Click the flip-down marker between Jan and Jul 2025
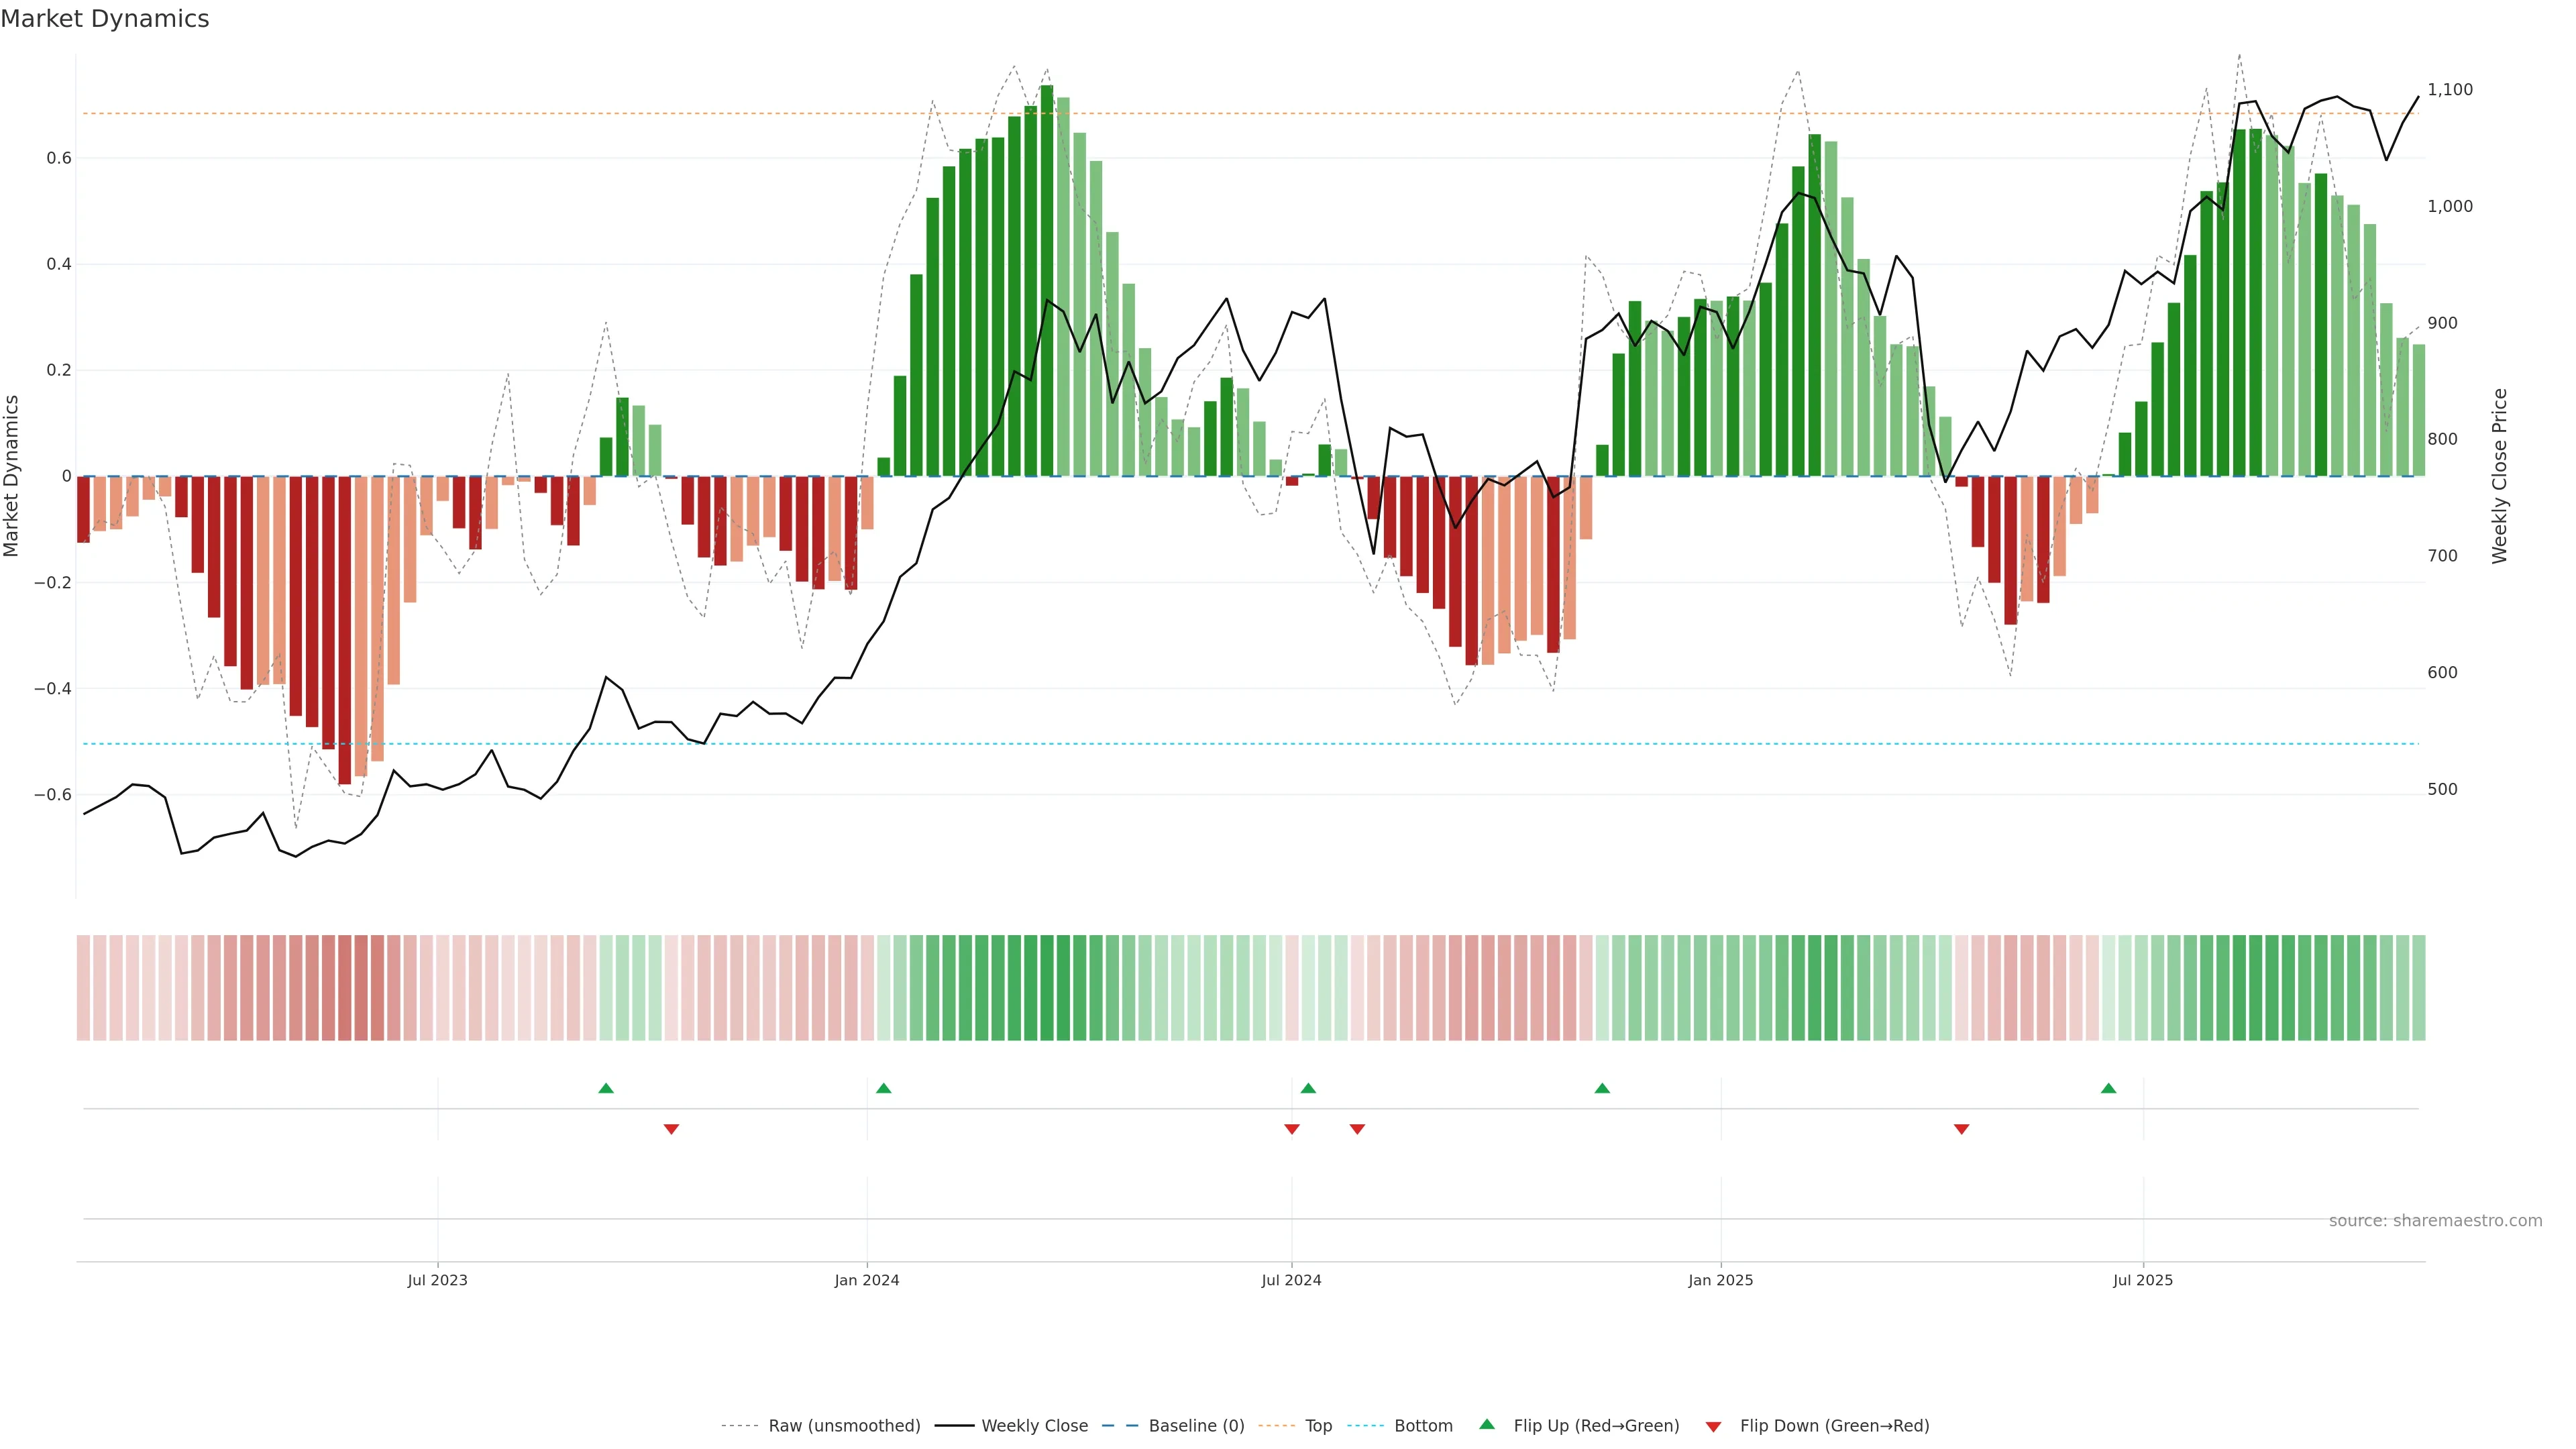This screenshot has height=1449, width=2576. [1961, 1129]
